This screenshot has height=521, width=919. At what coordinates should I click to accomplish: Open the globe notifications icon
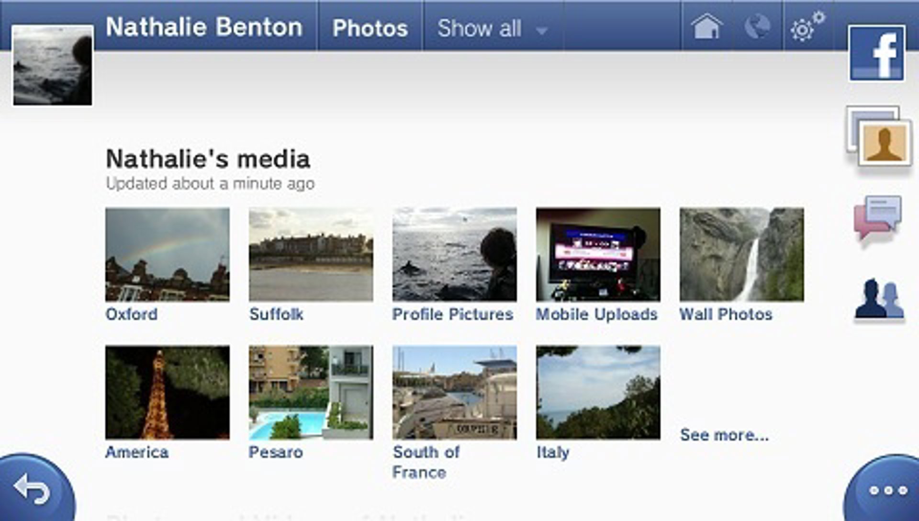coord(758,26)
